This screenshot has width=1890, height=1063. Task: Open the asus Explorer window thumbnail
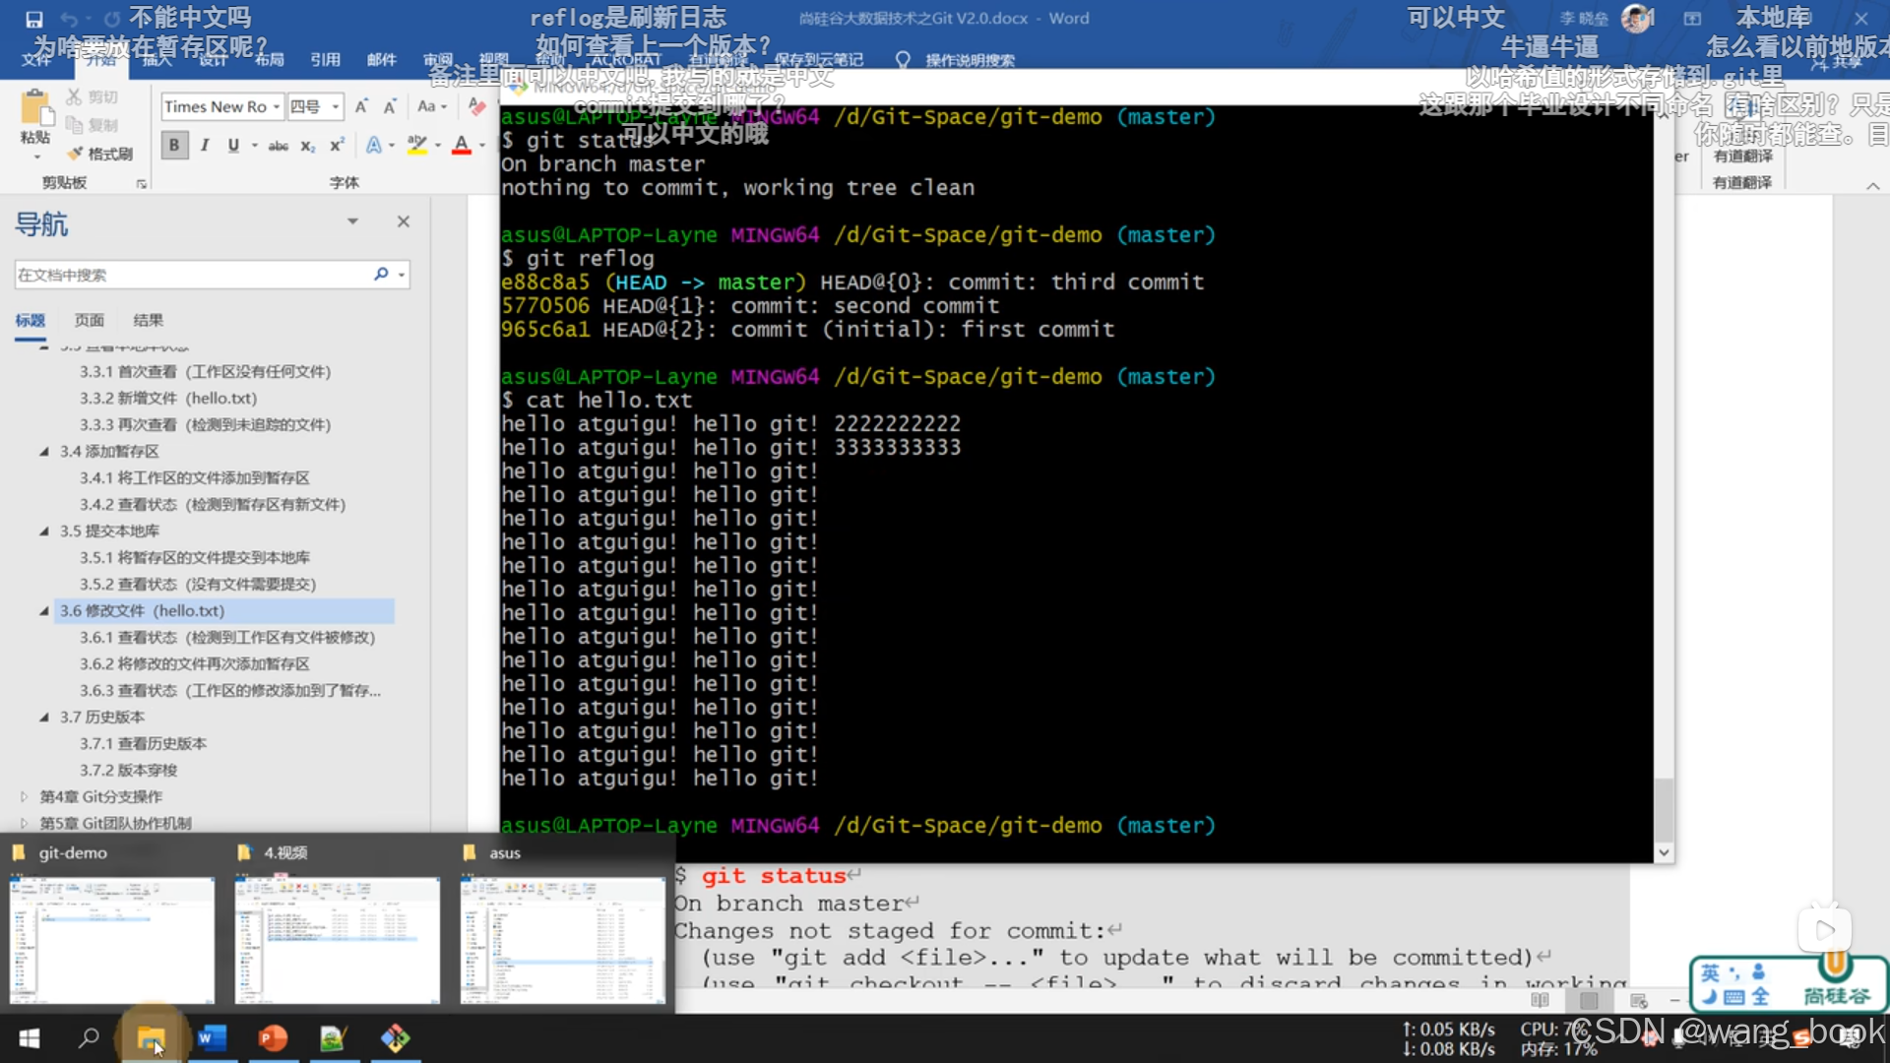563,940
